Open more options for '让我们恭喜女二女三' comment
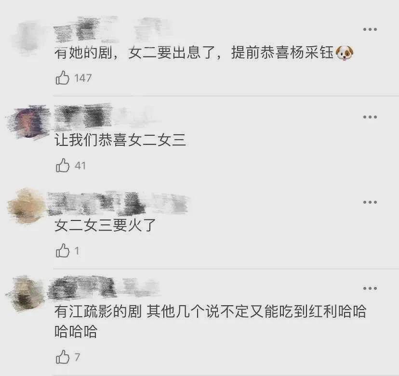 (x=370, y=117)
